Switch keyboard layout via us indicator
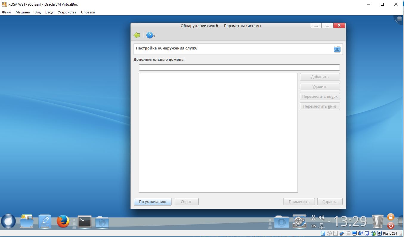Image resolution: width=404 pixels, height=237 pixels. (313, 226)
